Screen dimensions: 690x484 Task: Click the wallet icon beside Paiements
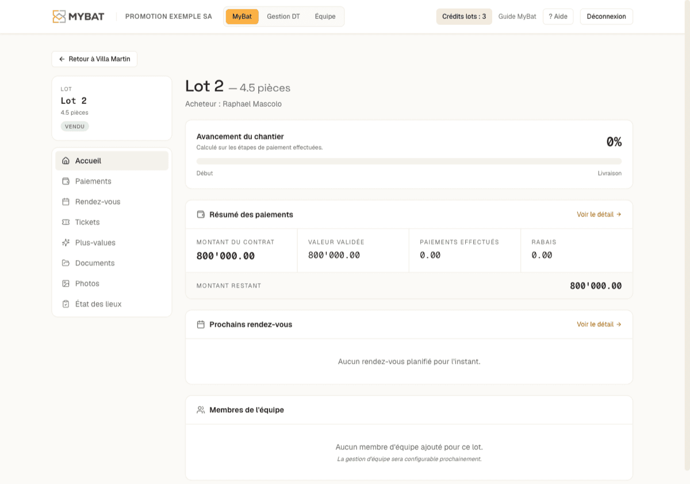(x=66, y=181)
